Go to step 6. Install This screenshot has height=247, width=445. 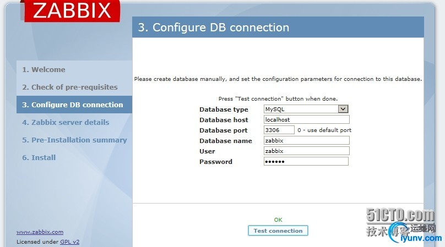39,158
